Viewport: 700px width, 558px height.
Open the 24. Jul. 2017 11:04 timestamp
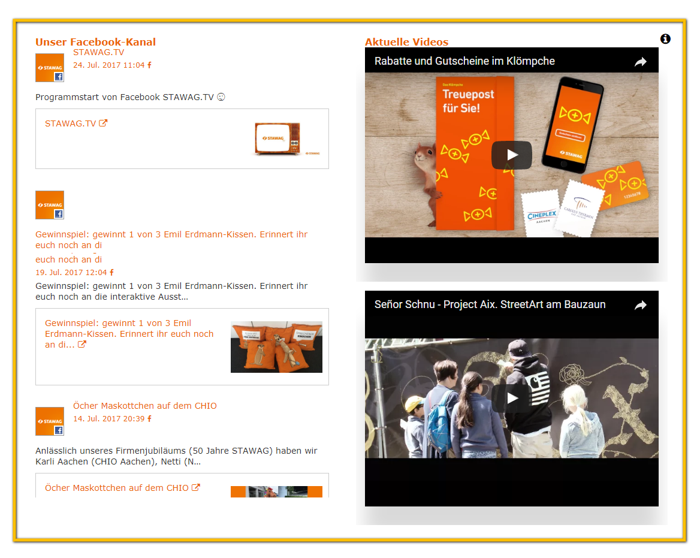[x=109, y=65]
